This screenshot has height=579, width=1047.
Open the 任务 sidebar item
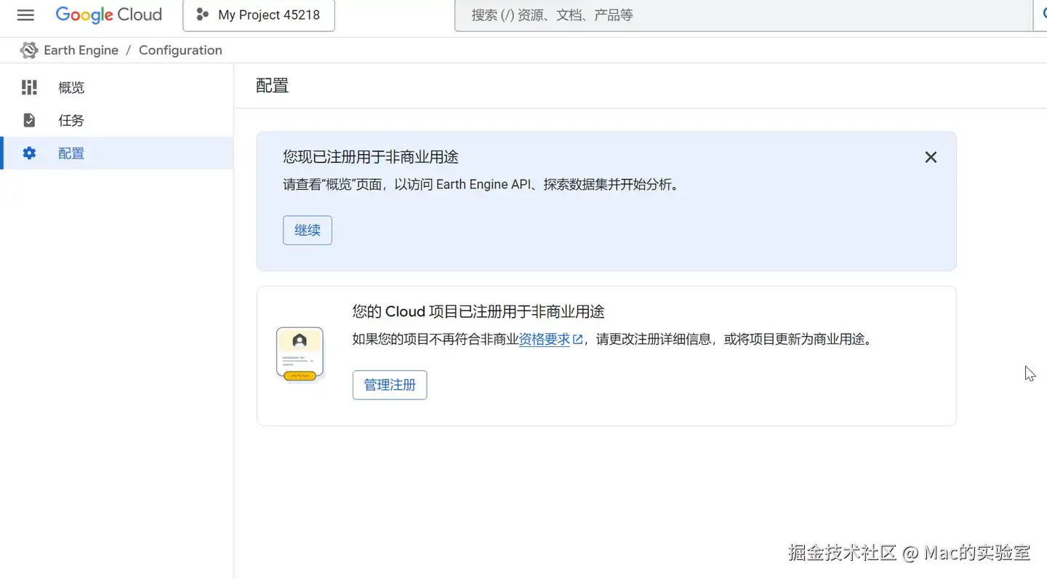pos(116,121)
